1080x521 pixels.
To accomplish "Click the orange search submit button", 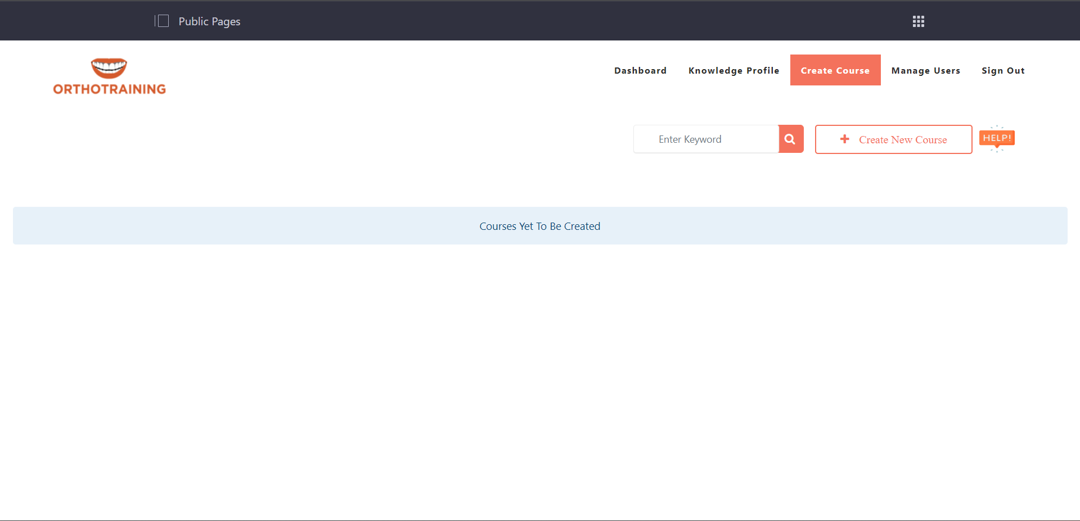I will pyautogui.click(x=790, y=139).
